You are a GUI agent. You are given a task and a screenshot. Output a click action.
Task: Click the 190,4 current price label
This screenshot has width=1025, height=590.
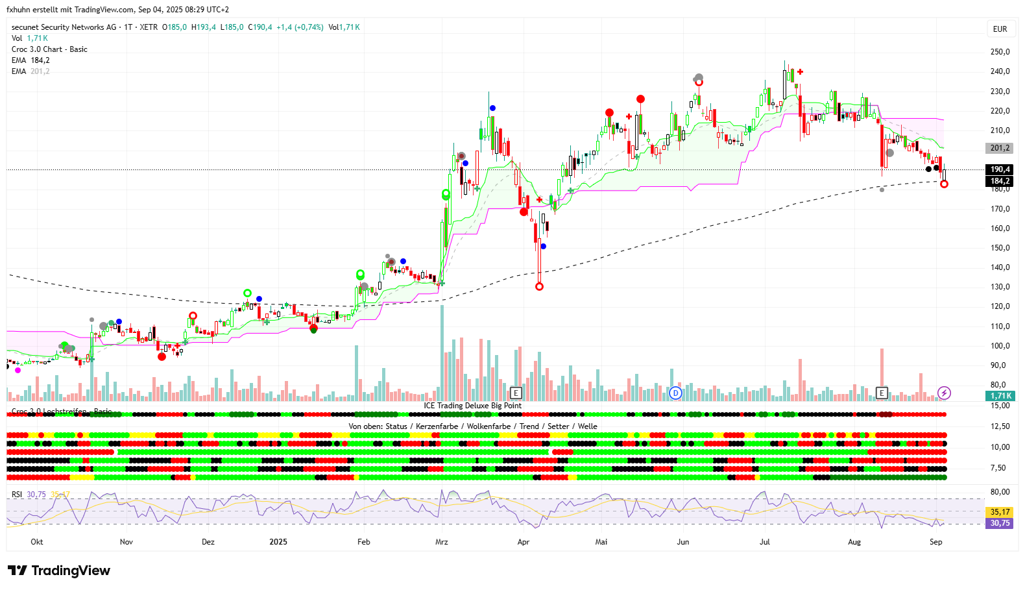point(999,169)
